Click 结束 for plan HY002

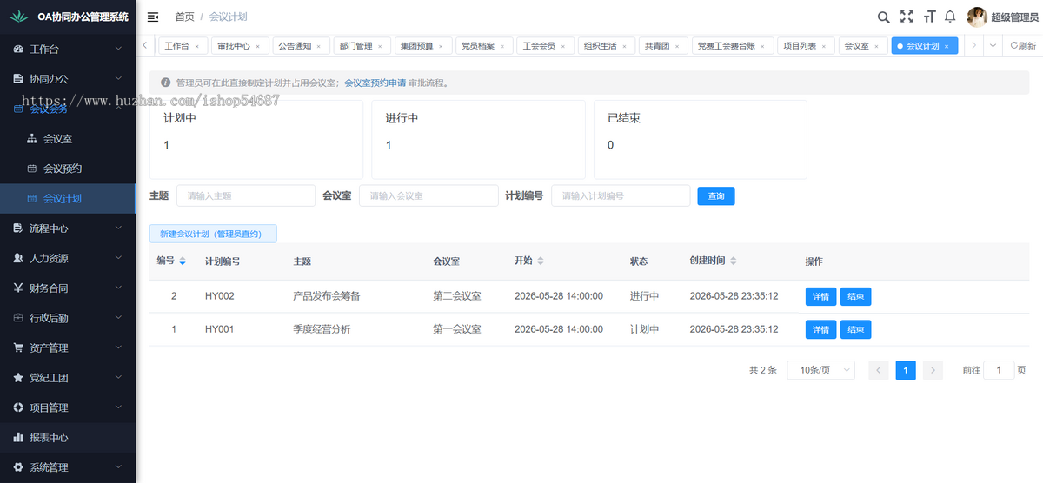pos(855,296)
